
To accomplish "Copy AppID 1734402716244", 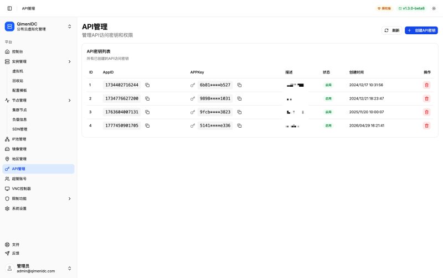I will click(147, 85).
